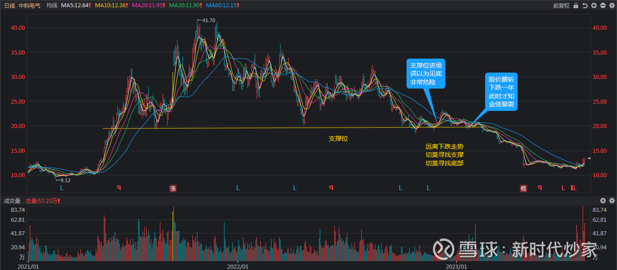The width and height of the screenshot is (617, 270).
Task: Click the current price pointer on right axis
Action: 589,159
